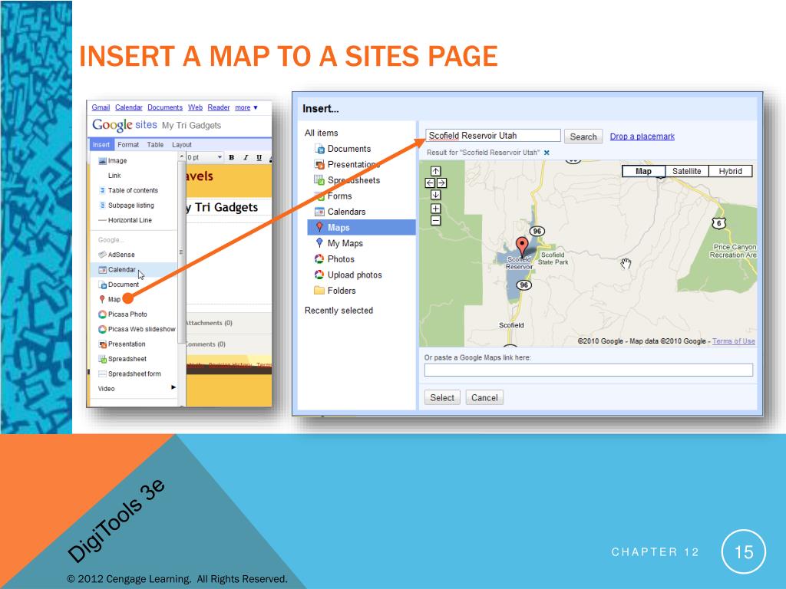This screenshot has height=589, width=786.
Task: Pan the map up with the arrow
Action: (436, 171)
